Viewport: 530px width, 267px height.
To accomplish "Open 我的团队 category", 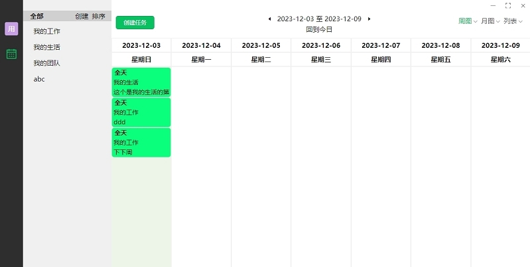I will click(x=46, y=63).
